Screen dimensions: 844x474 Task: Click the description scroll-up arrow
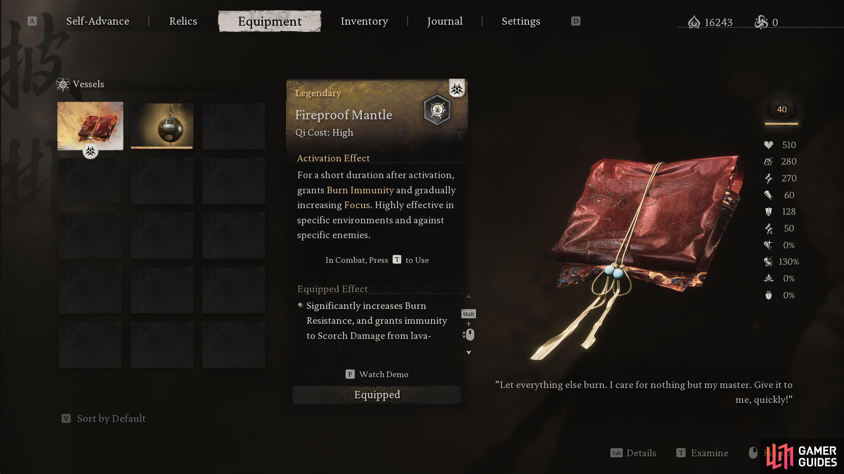[x=469, y=297]
